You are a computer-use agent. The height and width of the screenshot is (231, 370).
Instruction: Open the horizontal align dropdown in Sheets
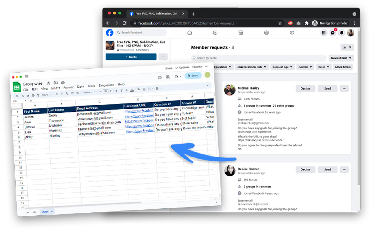[x=158, y=88]
